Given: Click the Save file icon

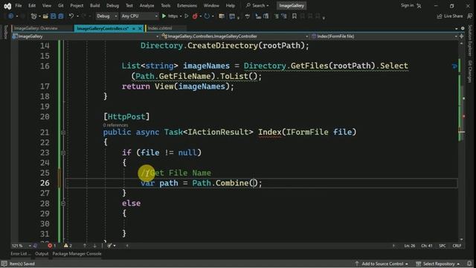Looking at the screenshot, I should point(53,16).
